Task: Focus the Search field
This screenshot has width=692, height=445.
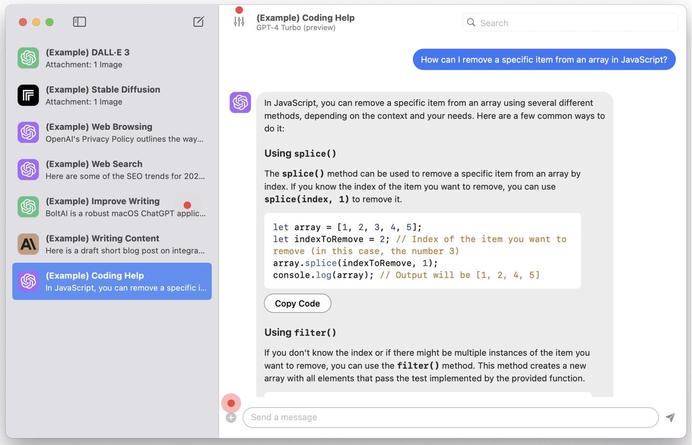Action: pyautogui.click(x=573, y=23)
